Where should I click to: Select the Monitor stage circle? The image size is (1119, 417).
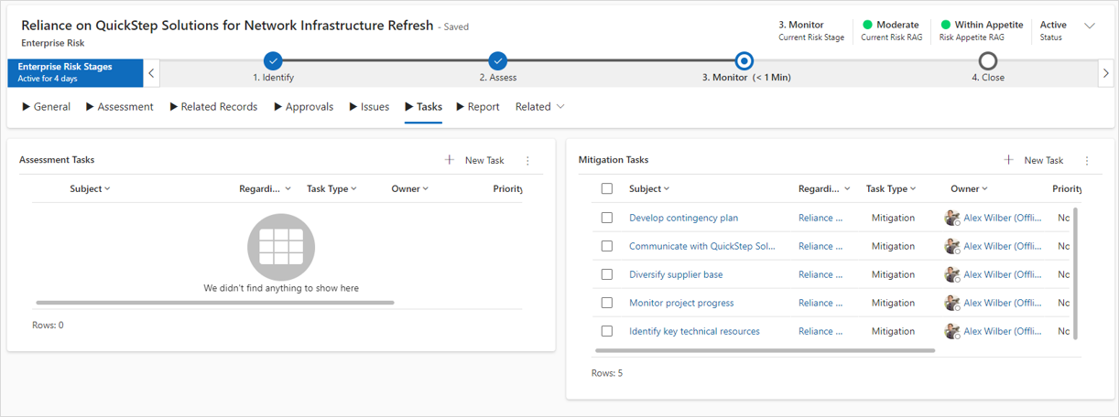pos(744,61)
